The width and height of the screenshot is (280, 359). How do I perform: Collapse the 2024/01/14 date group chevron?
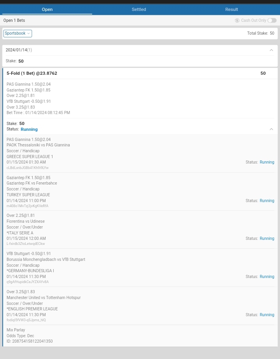pyautogui.click(x=271, y=50)
